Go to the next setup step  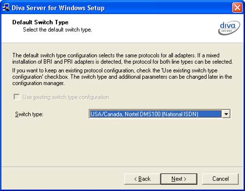click(179, 179)
